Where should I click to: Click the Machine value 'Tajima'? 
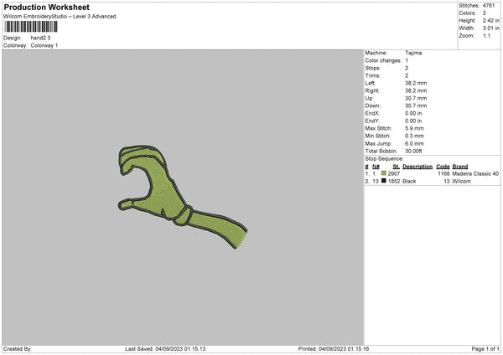413,53
